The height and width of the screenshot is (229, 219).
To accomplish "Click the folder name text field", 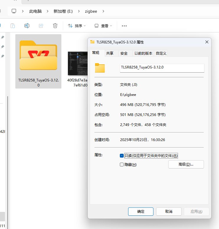I will pyautogui.click(x=162, y=67).
